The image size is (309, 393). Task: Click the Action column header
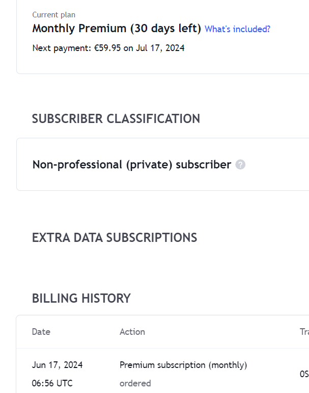pos(132,332)
